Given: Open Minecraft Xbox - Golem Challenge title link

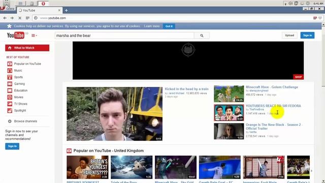Looking at the screenshot, I should coord(272,87).
